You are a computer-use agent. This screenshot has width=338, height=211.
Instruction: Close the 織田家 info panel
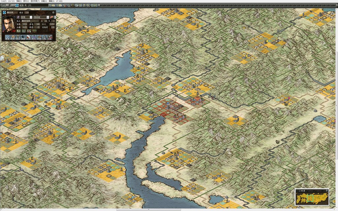click(53, 13)
